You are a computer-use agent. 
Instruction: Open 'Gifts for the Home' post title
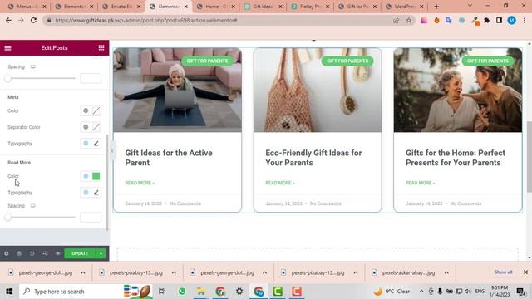tap(456, 158)
